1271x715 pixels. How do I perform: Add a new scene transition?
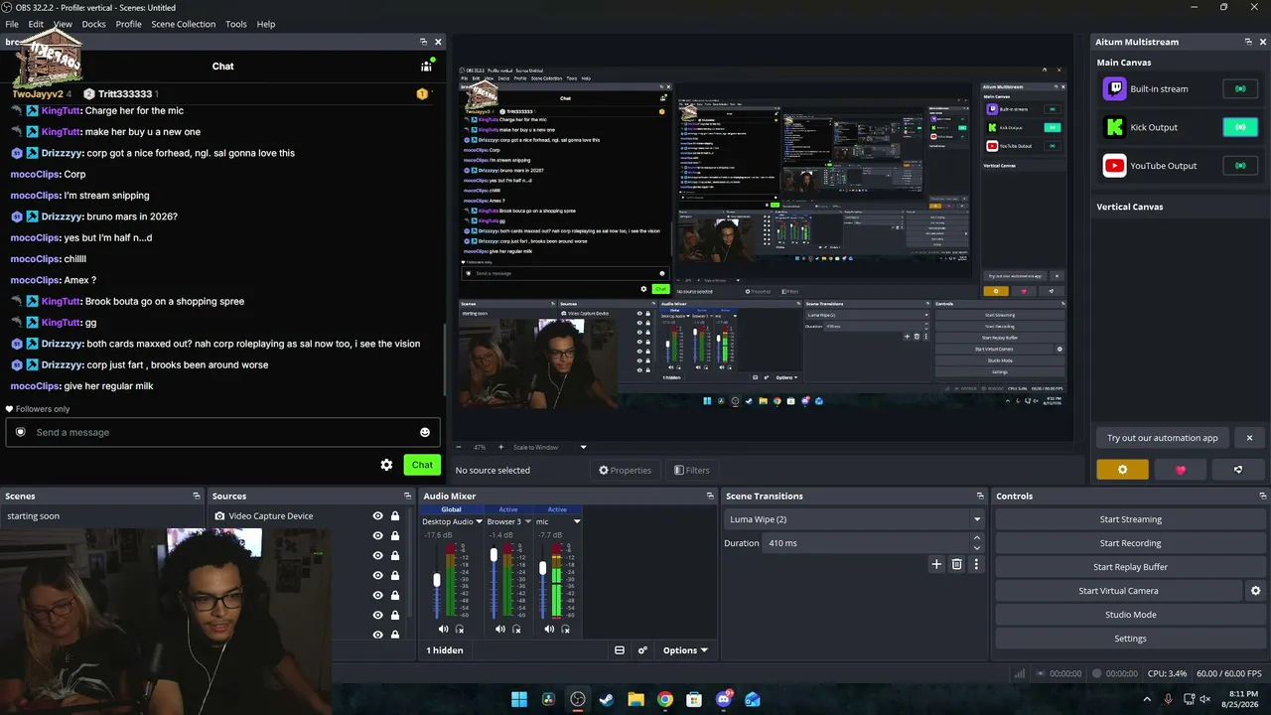tap(936, 564)
